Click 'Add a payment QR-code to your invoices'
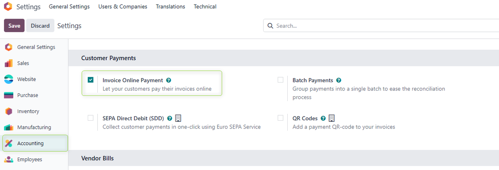Image resolution: width=499 pixels, height=170 pixels. tap(344, 127)
